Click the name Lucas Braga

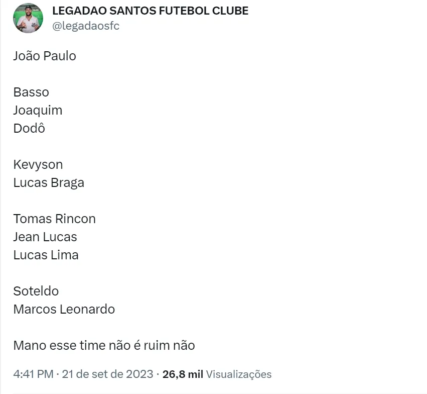[x=49, y=182]
